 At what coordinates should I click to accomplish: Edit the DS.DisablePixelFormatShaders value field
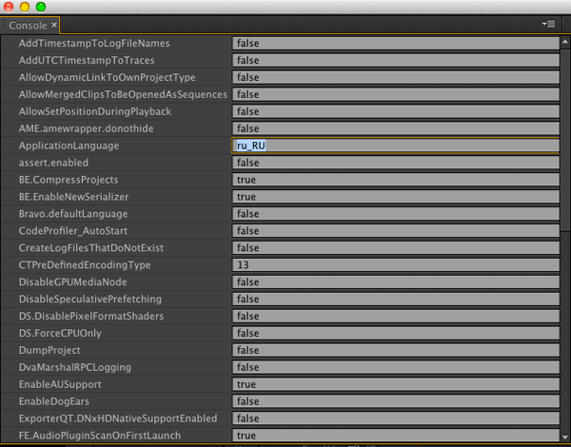396,317
